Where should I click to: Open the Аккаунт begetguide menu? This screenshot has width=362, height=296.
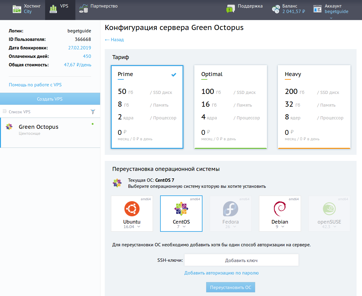coord(331,9)
